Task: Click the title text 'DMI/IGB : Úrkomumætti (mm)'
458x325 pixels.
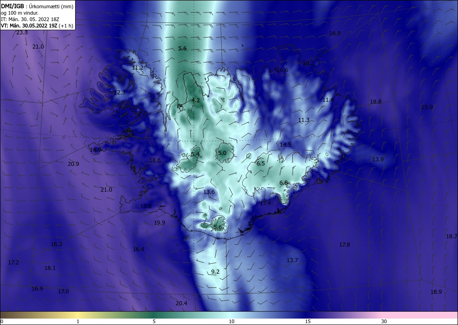Action: (37, 6)
